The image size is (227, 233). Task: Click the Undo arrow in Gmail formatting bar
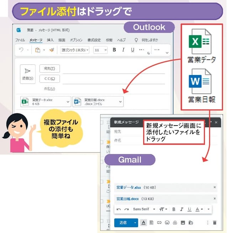tap(118, 209)
